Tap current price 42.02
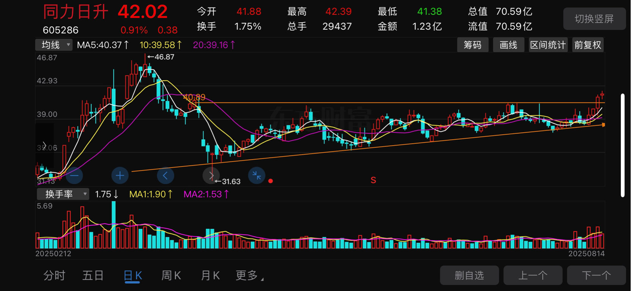 (143, 12)
